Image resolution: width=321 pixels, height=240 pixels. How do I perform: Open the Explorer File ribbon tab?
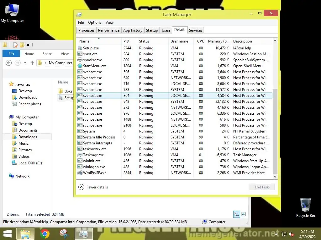point(11,53)
